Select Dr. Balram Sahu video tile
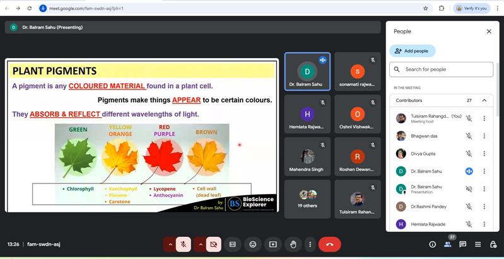 pyautogui.click(x=307, y=72)
